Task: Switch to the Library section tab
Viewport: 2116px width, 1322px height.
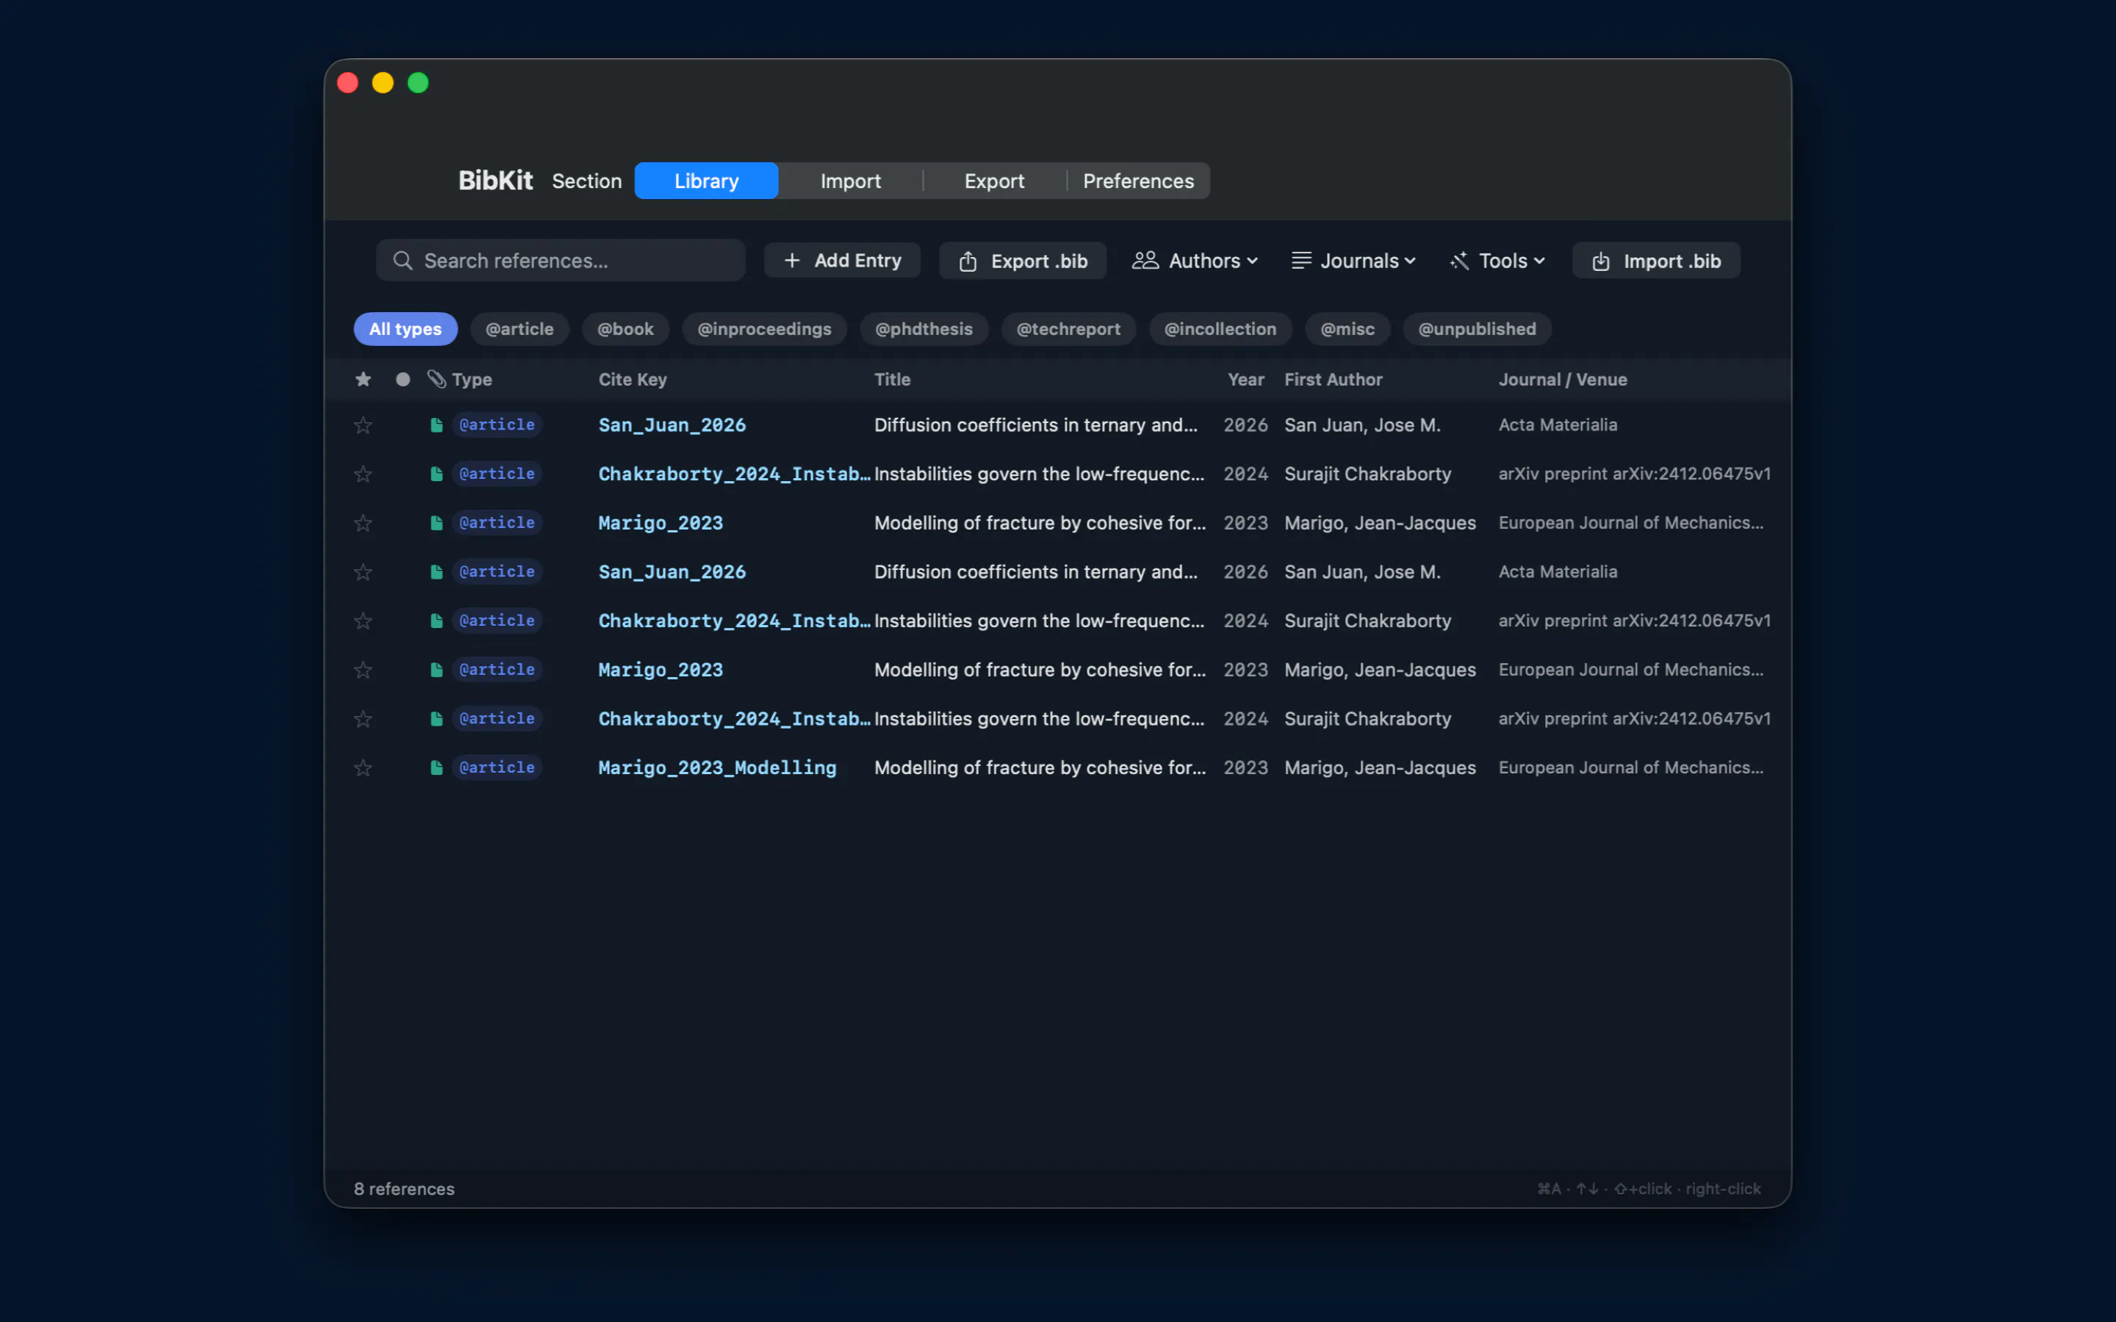Action: pos(707,181)
